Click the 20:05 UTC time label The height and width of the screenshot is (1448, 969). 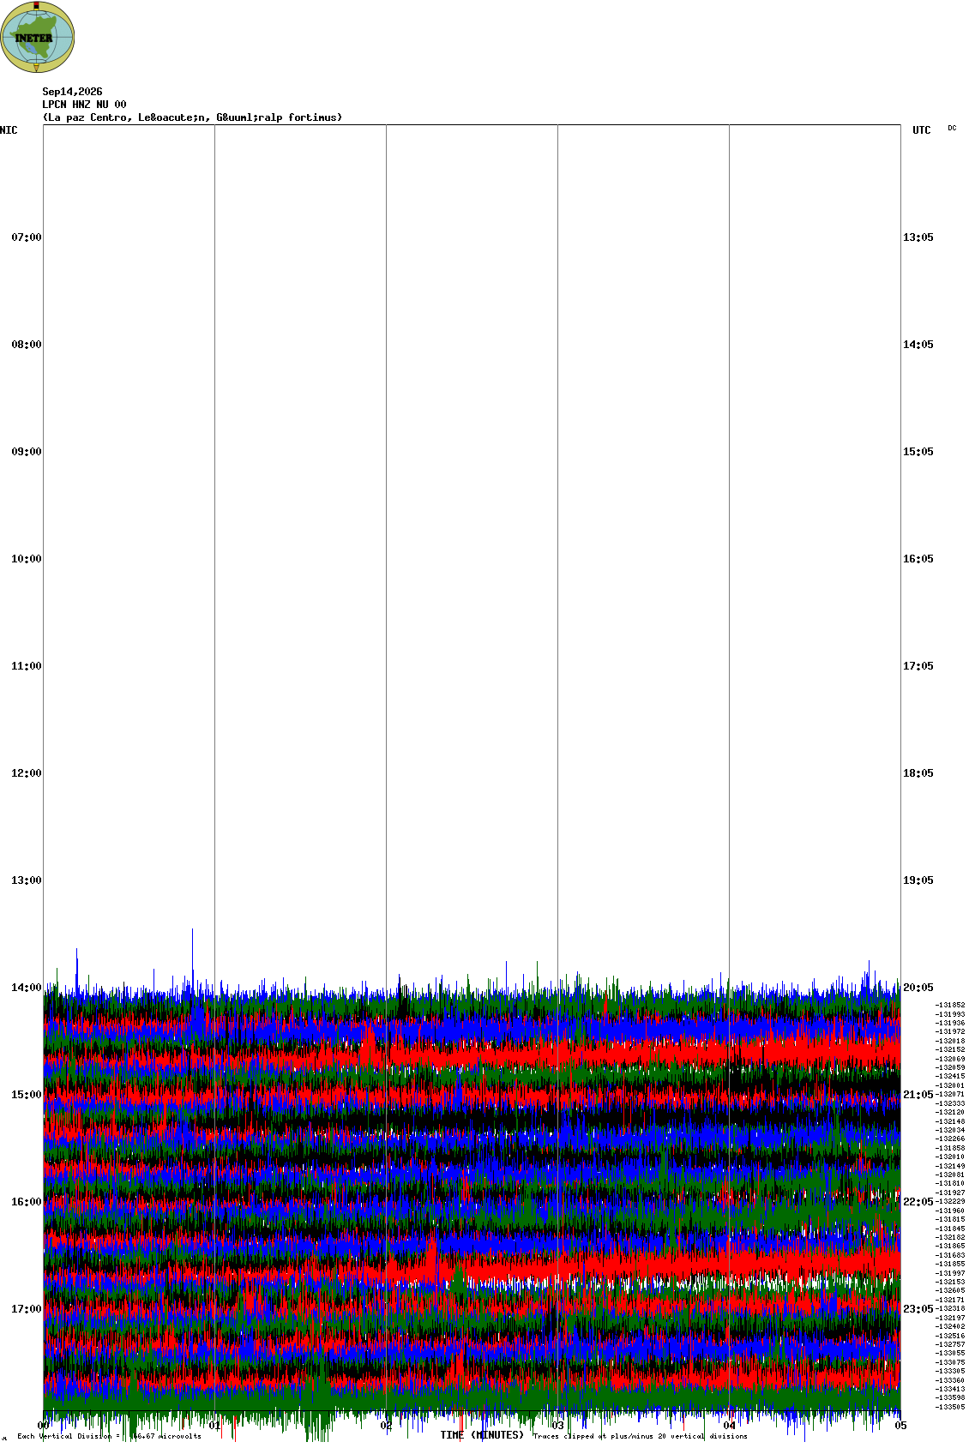pos(918,988)
